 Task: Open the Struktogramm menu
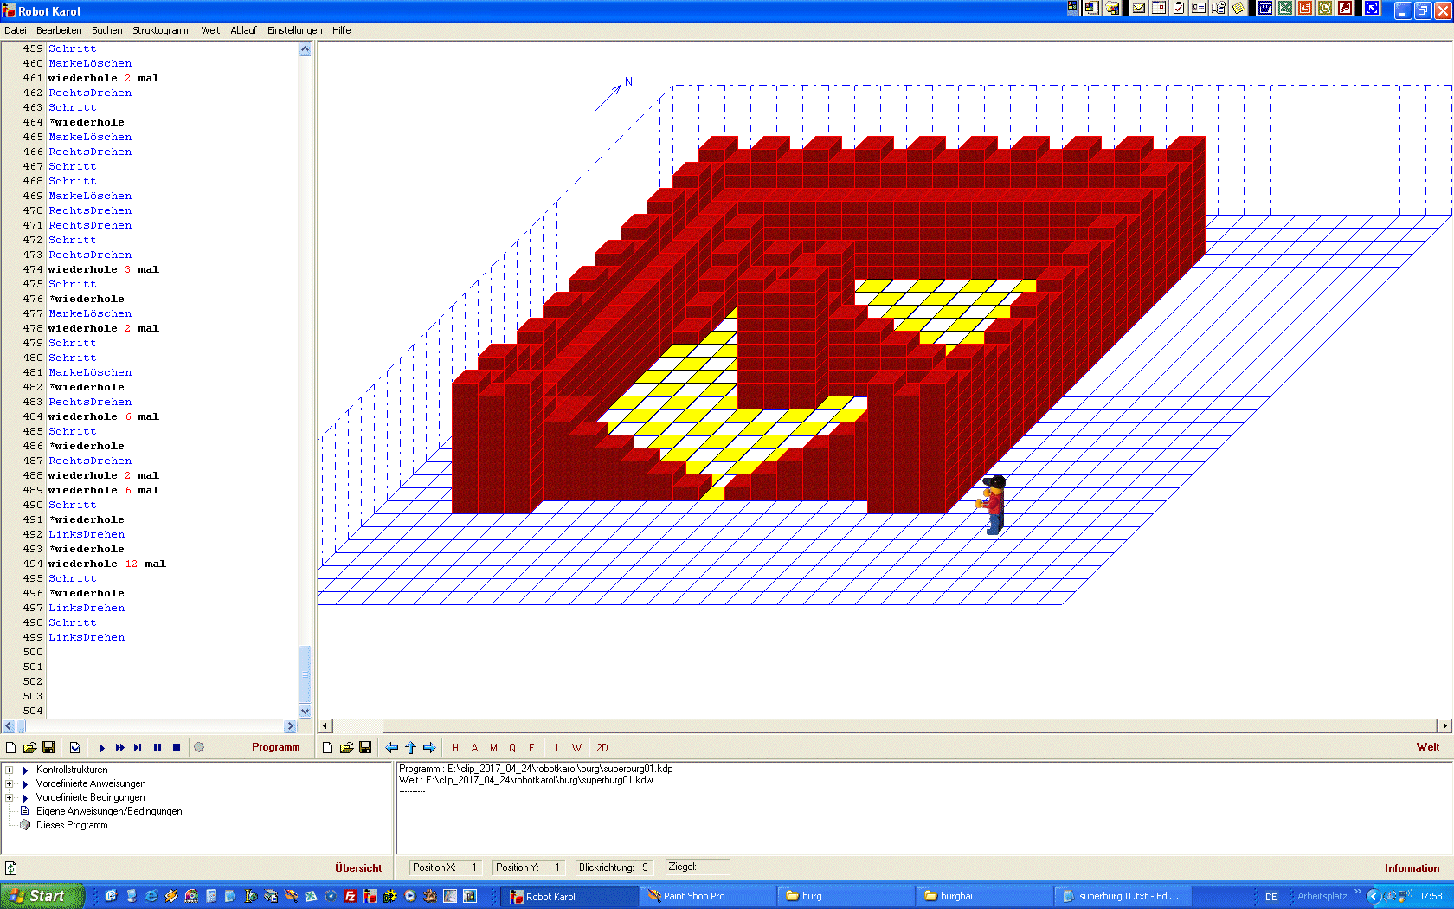[x=161, y=30]
